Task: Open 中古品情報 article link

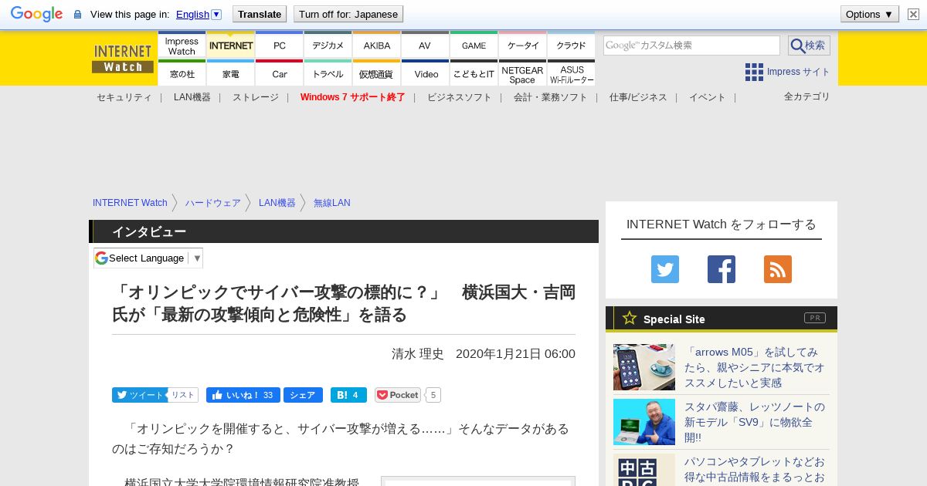Action: (755, 470)
